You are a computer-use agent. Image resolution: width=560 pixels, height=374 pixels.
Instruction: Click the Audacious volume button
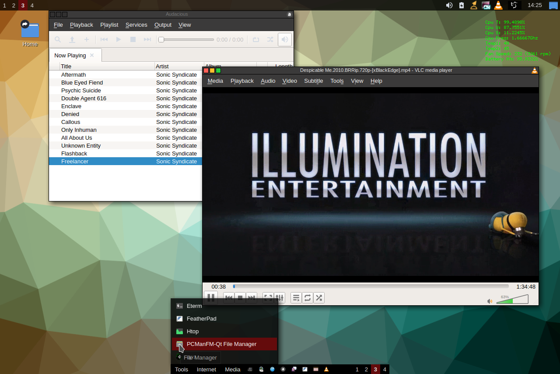(285, 39)
